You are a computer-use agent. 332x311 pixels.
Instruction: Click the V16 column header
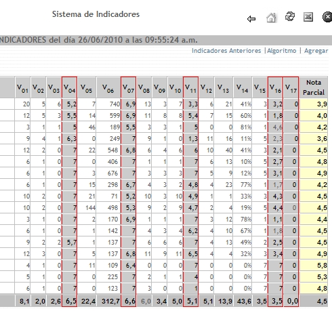[275, 87]
